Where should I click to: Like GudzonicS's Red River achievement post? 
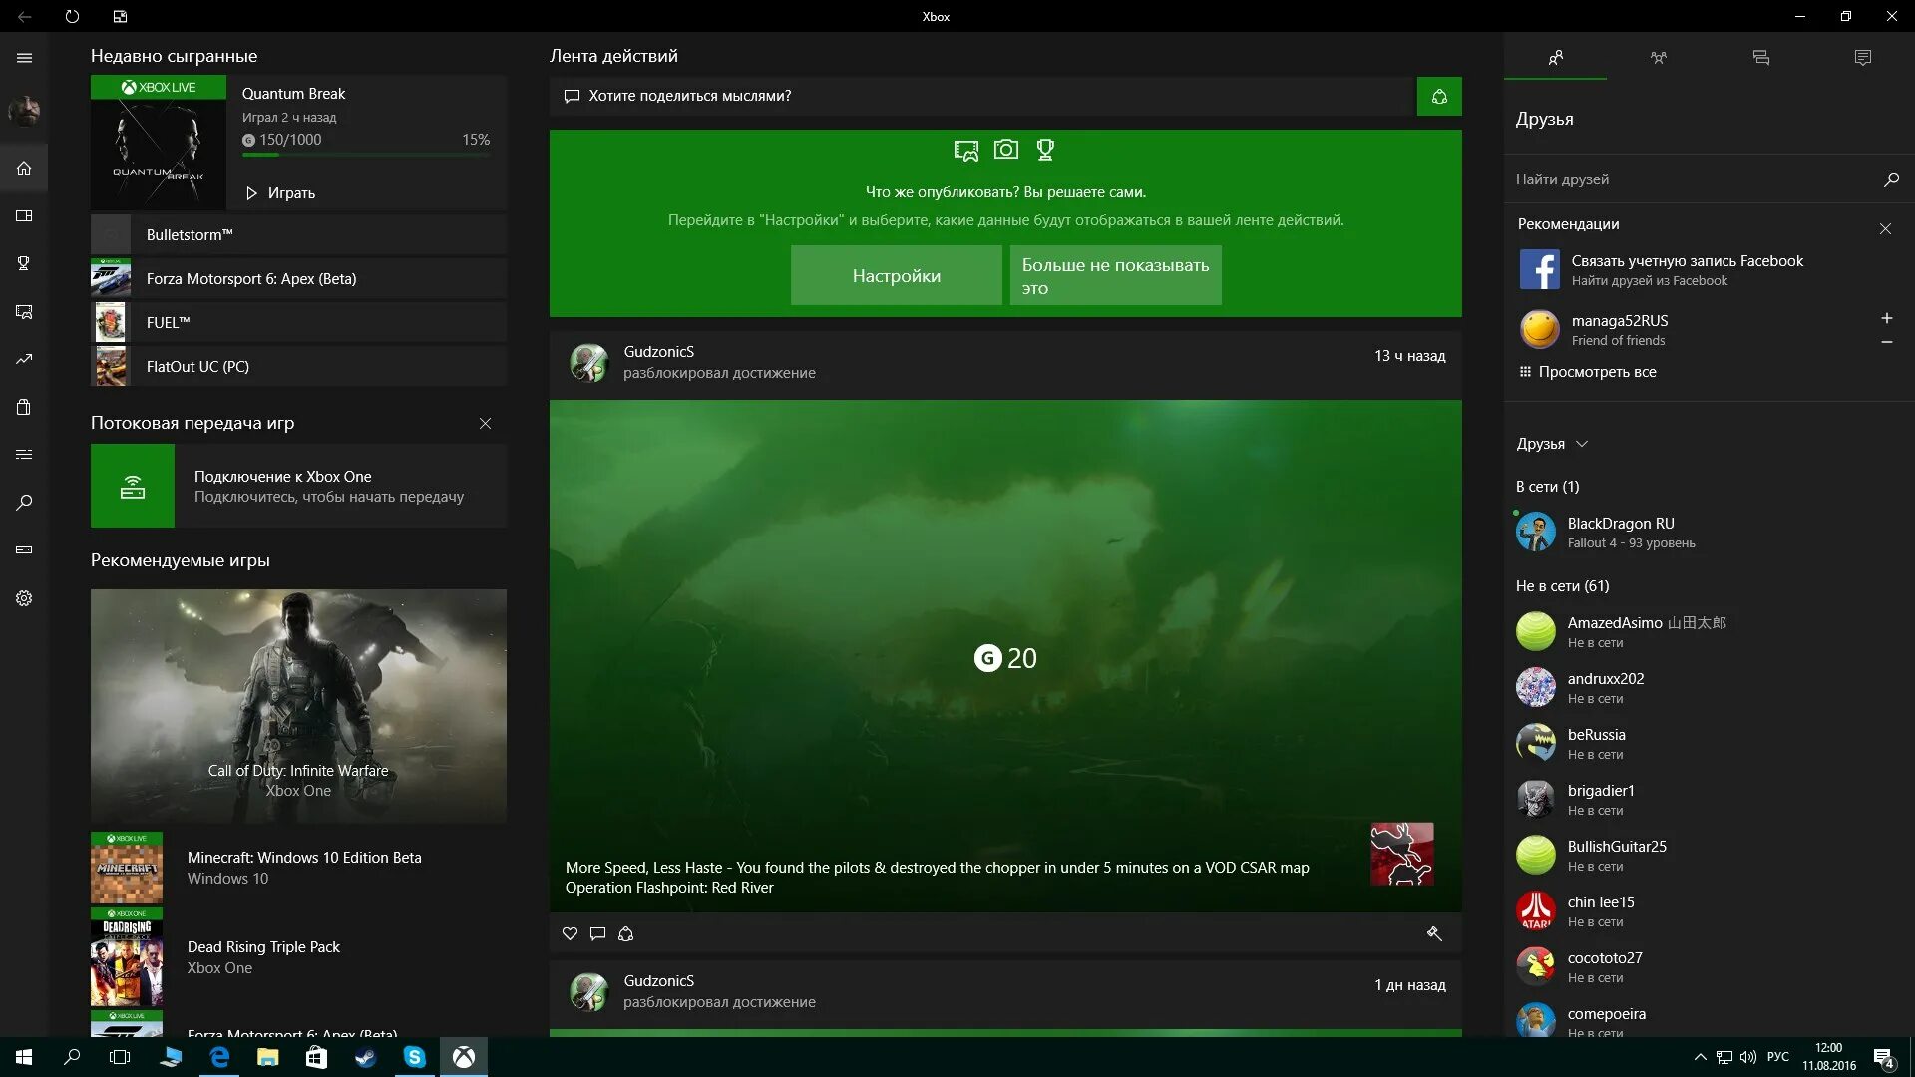(x=570, y=934)
